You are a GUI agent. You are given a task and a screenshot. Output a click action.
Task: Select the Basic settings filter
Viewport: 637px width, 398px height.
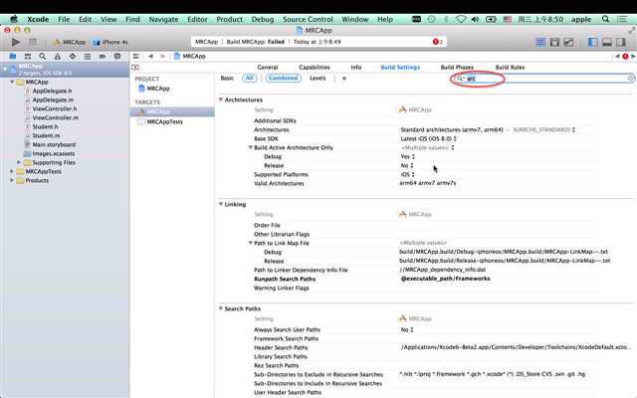click(227, 78)
